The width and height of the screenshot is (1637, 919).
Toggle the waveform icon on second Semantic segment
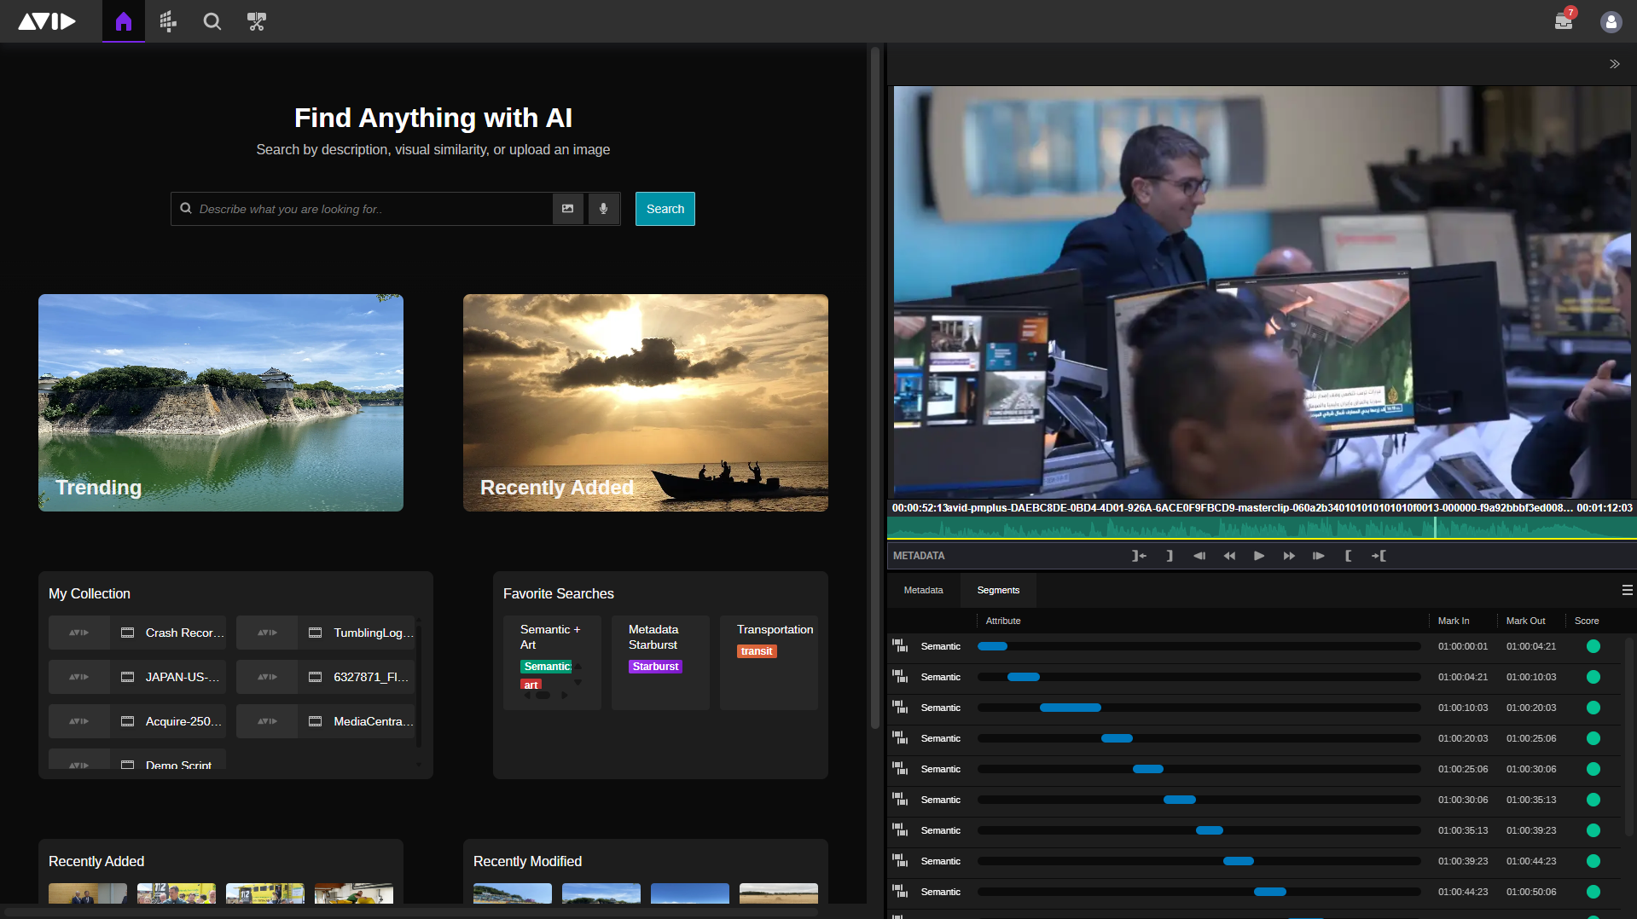coord(900,676)
